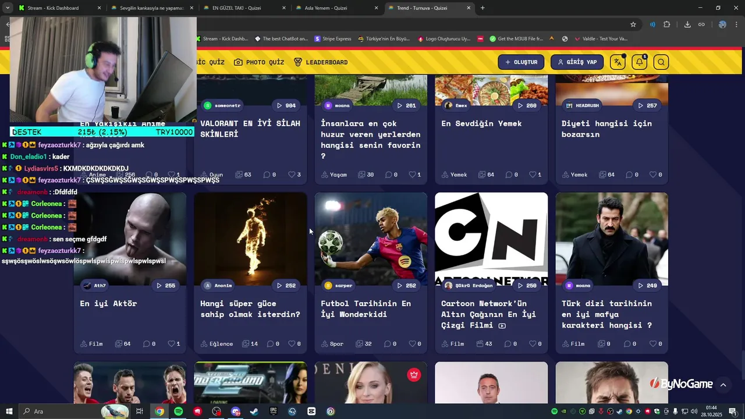Screen dimensions: 745x419
Task: Click the red crown badge on thumbnail
Action: point(414,375)
